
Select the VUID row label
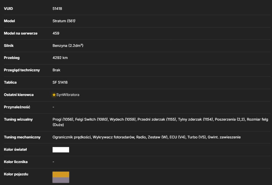click(8, 9)
